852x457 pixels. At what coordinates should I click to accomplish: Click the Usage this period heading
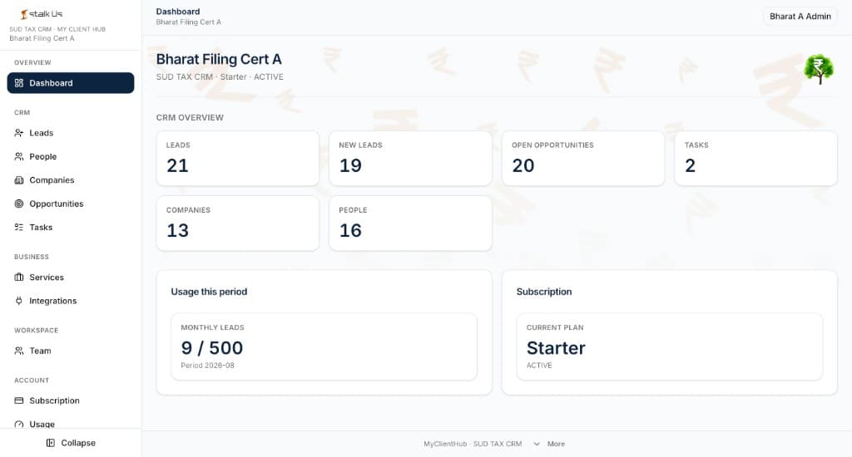[x=209, y=292]
